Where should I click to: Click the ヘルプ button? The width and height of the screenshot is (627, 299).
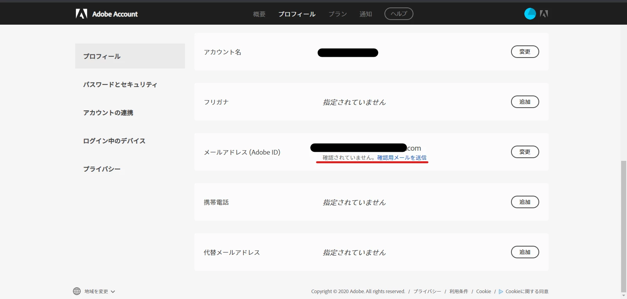click(399, 14)
